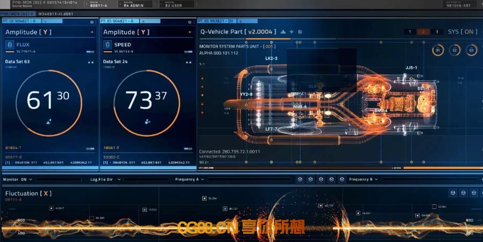Click first cube icon in Fluctuation panel header
Screen dimensions: 483x242
click(x=453, y=193)
